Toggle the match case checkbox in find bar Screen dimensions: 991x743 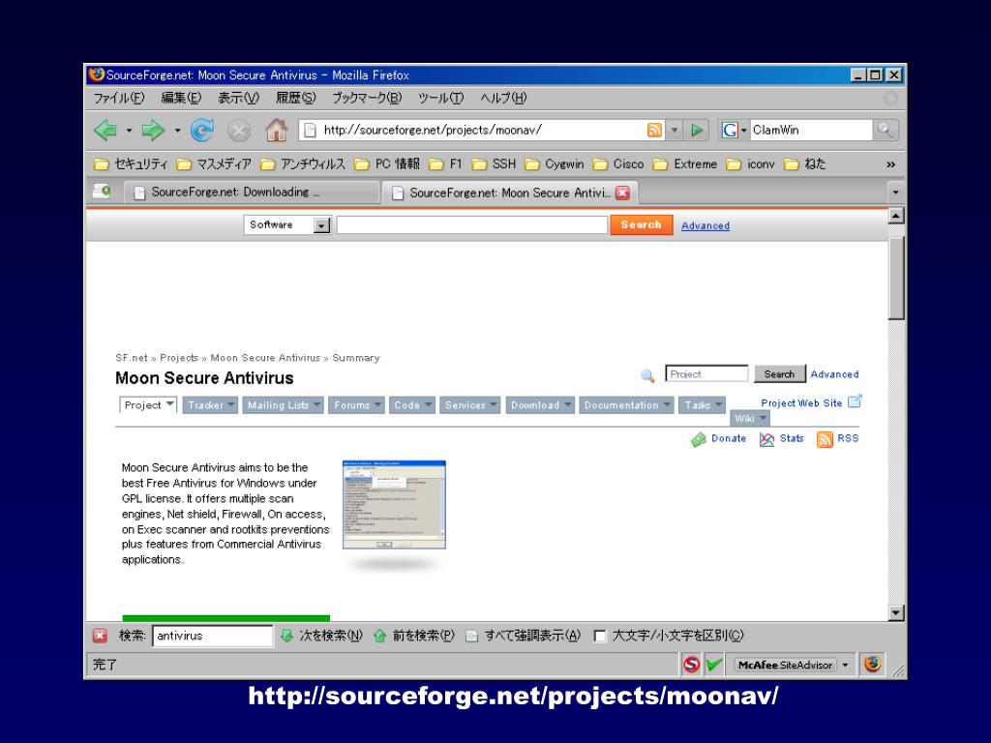(x=600, y=637)
